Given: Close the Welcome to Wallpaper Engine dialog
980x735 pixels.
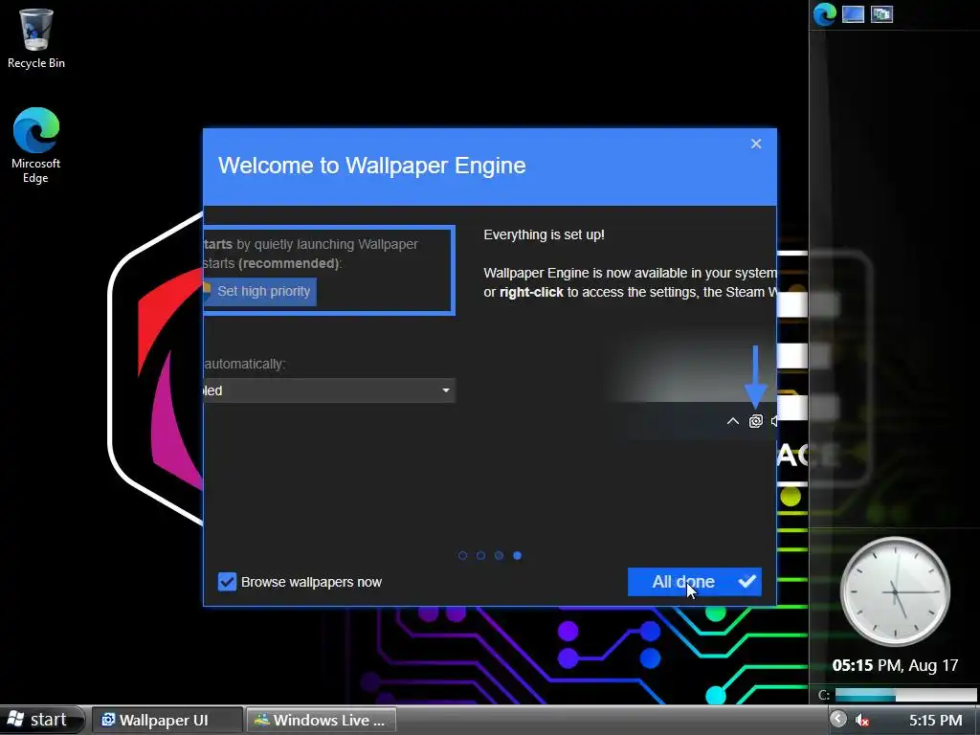Looking at the screenshot, I should click(756, 144).
